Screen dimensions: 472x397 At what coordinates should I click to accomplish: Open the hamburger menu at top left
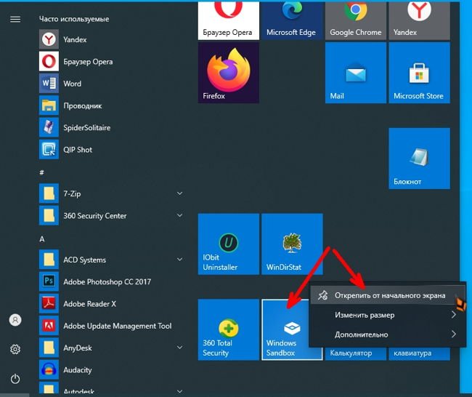pos(15,20)
